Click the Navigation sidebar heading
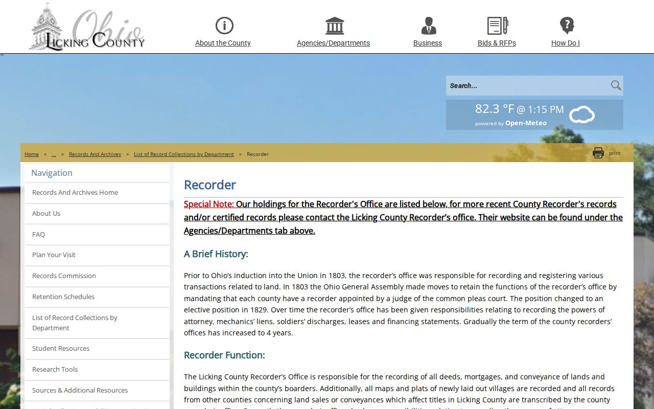The height and width of the screenshot is (409, 654). [x=52, y=173]
